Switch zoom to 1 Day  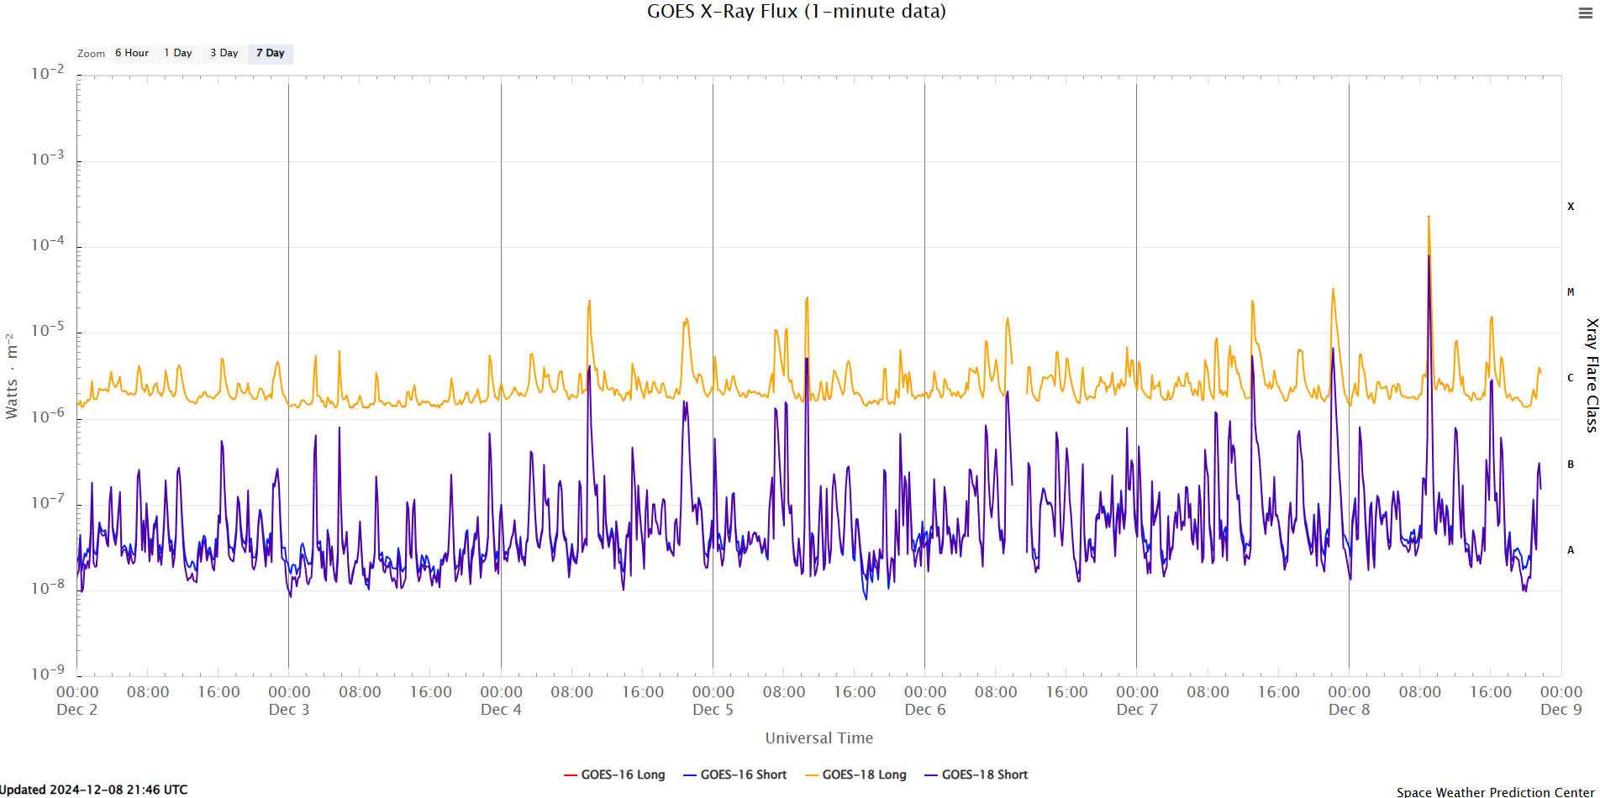point(178,53)
